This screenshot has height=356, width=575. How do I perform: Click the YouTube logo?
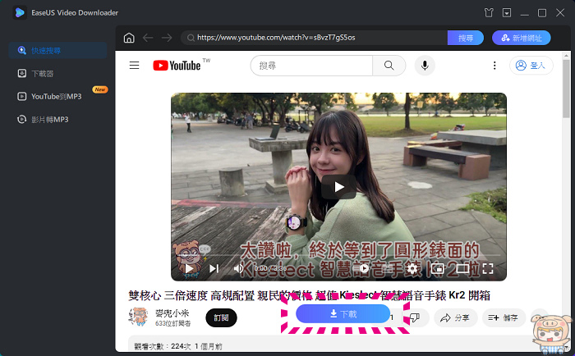point(177,66)
